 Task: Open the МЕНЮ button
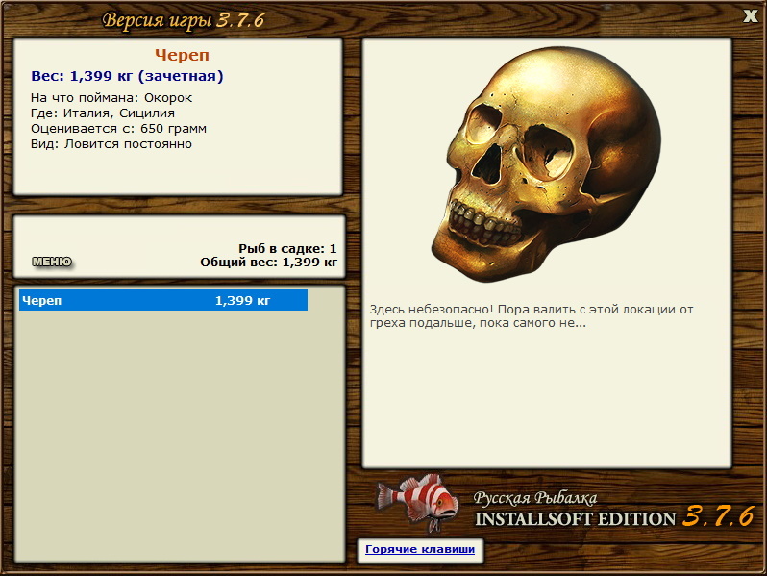pos(52,262)
